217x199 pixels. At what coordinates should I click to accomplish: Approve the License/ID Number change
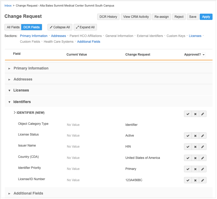coord(188,180)
